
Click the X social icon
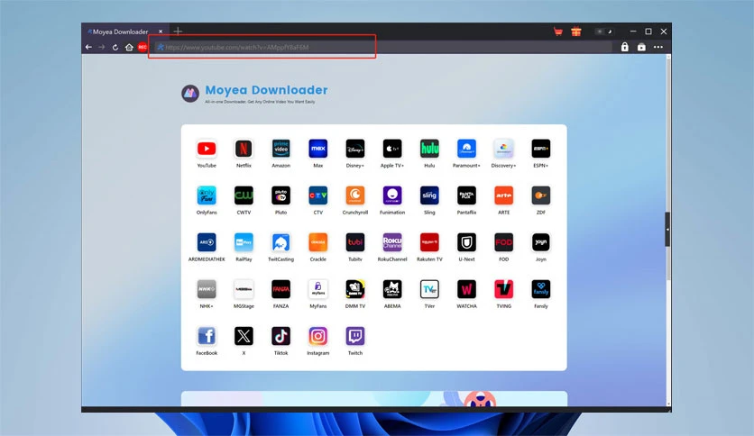tap(244, 336)
